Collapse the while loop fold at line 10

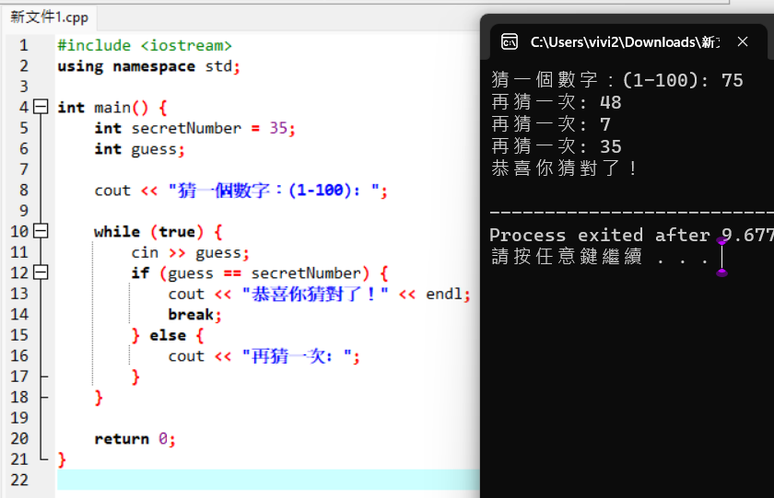tap(41, 231)
